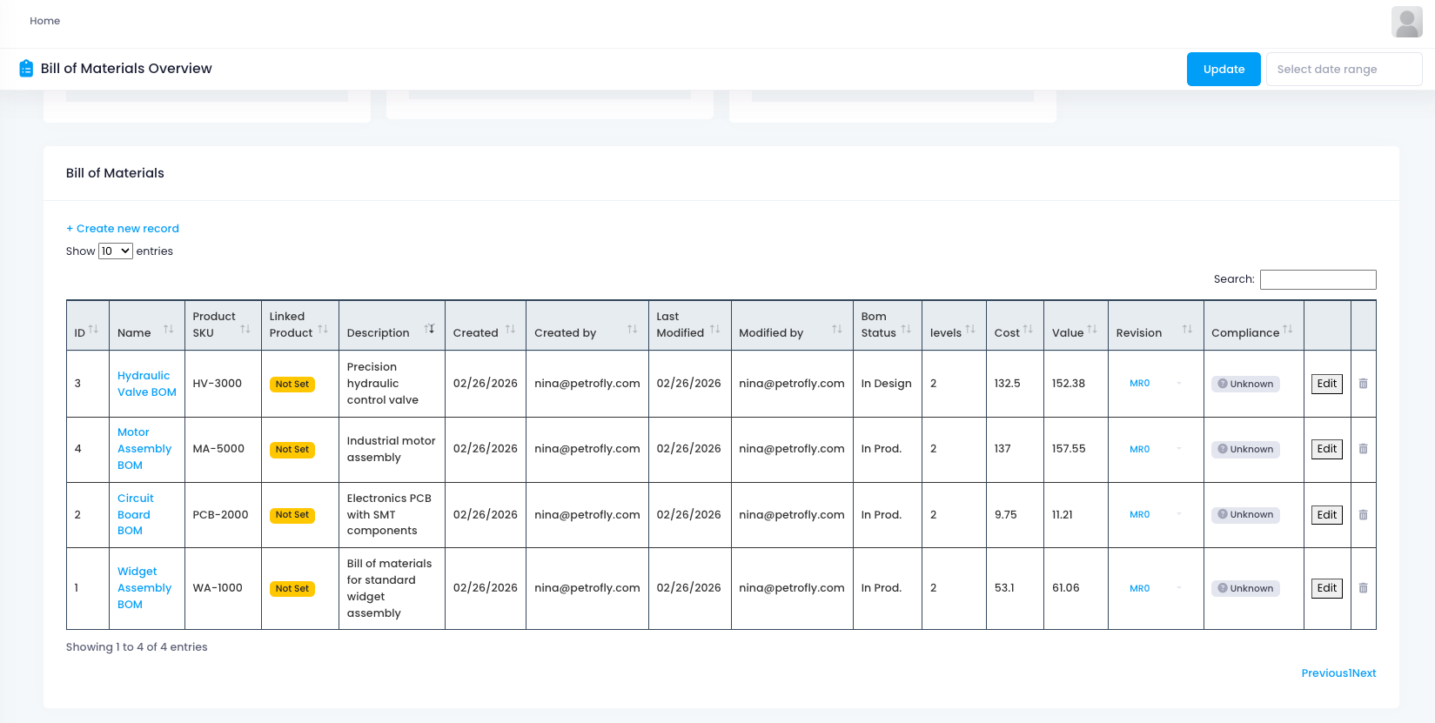Open the Circuit Board BOM link

(x=135, y=514)
